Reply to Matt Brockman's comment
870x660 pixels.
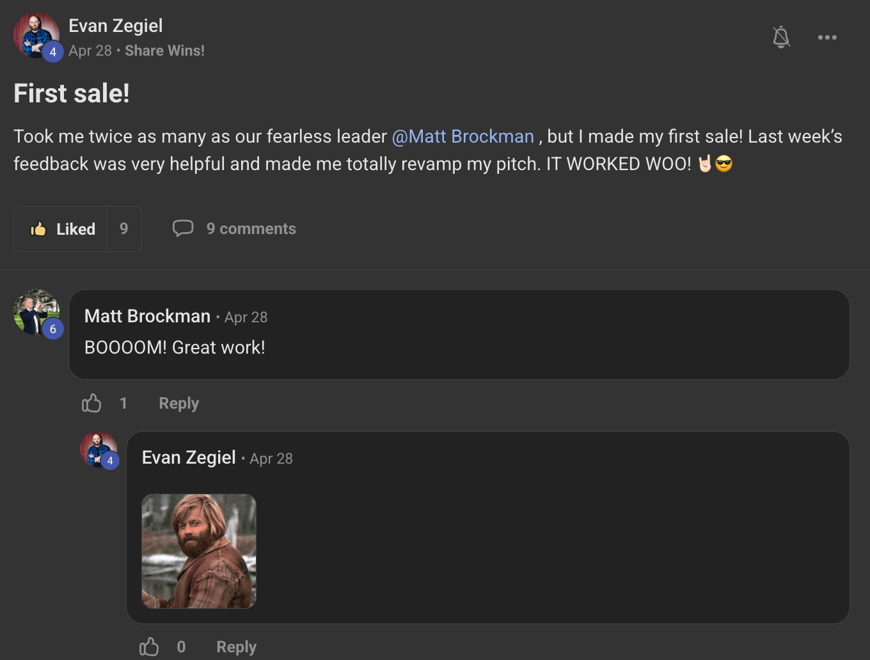[x=178, y=404]
